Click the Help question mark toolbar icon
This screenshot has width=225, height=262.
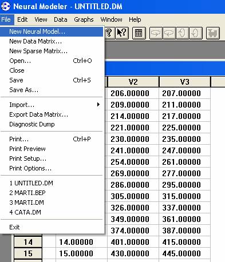pyautogui.click(x=109, y=33)
